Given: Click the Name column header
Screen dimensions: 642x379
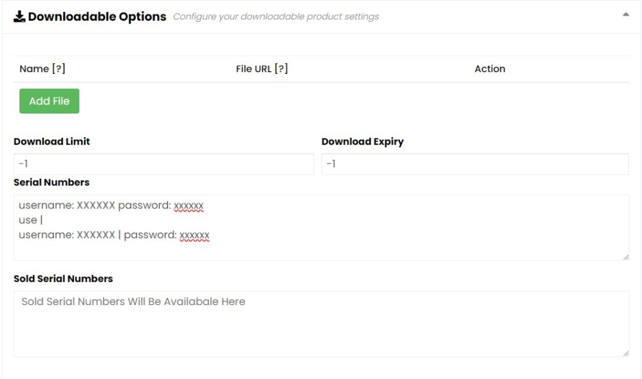Looking at the screenshot, I should (x=34, y=69).
